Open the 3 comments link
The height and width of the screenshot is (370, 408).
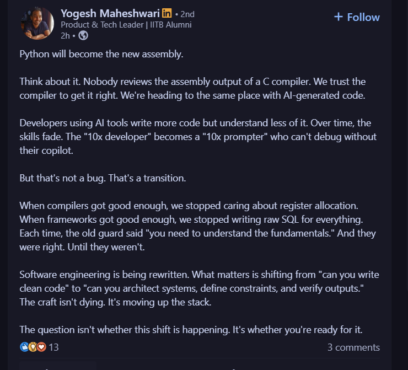pos(353,347)
